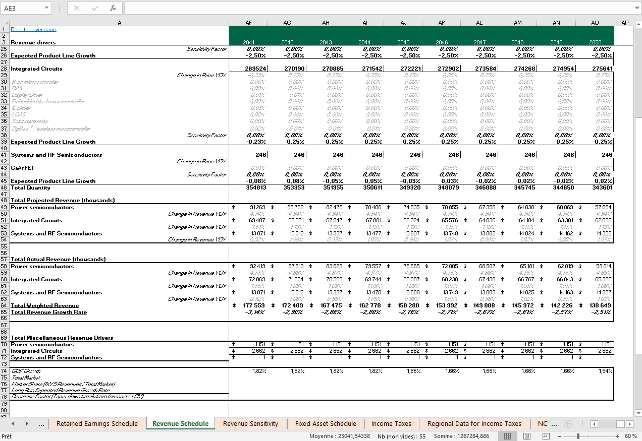The image size is (642, 441).
Task: Open Insert Function (fx) dialog
Action: point(113,8)
